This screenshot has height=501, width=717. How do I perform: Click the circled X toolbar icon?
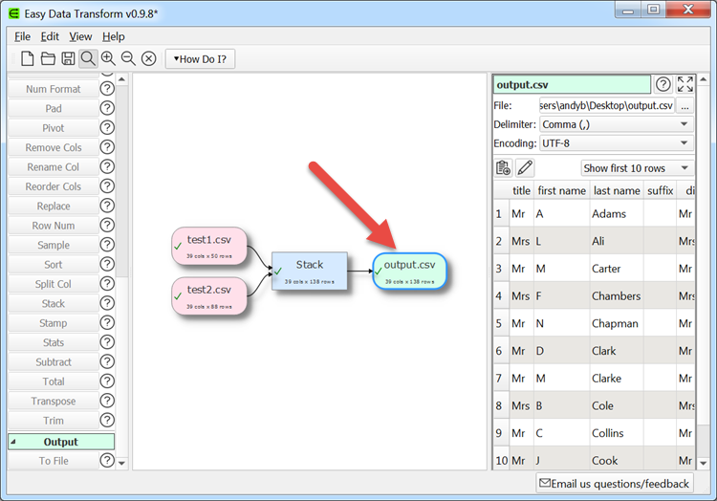tap(149, 58)
